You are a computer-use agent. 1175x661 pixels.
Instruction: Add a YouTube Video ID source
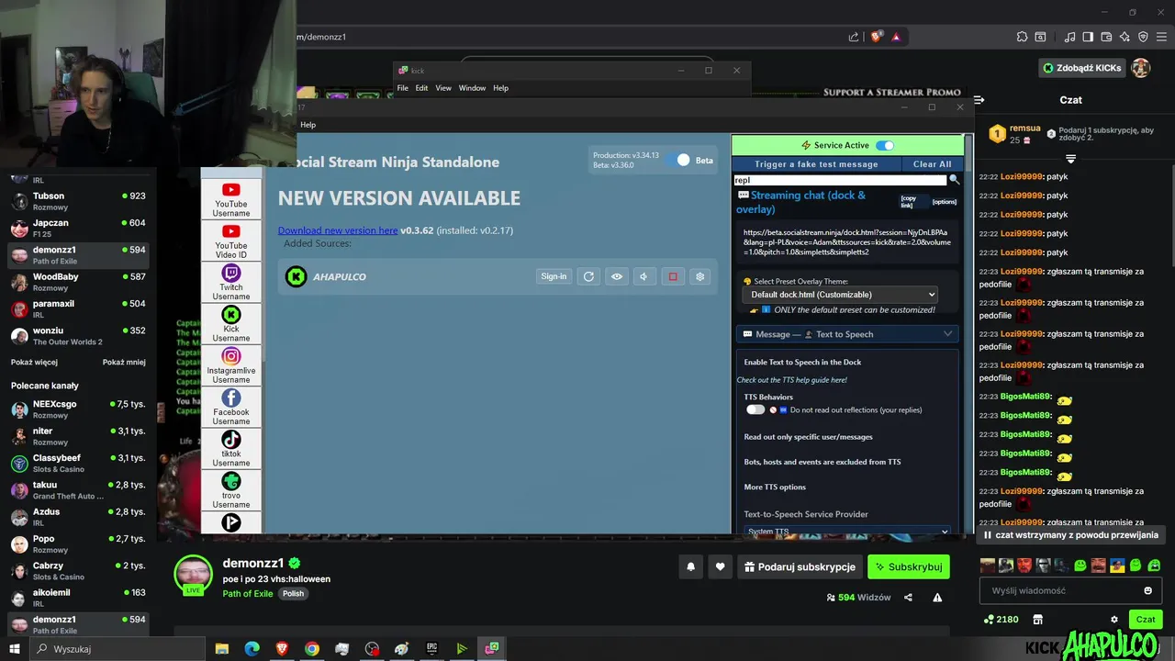pyautogui.click(x=231, y=241)
